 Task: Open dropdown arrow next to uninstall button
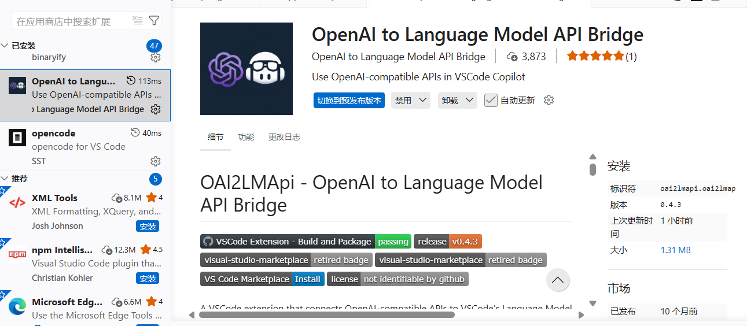[x=470, y=100]
